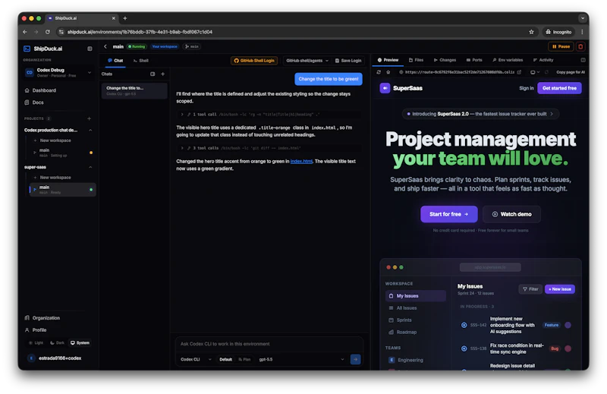Switch to the Shell tab
Screen dimensions: 607x394
[x=141, y=61]
